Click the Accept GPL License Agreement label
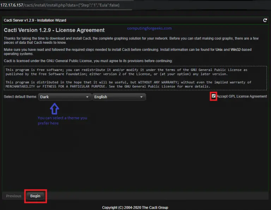Viewport: 271px width, 210px height. click(242, 96)
